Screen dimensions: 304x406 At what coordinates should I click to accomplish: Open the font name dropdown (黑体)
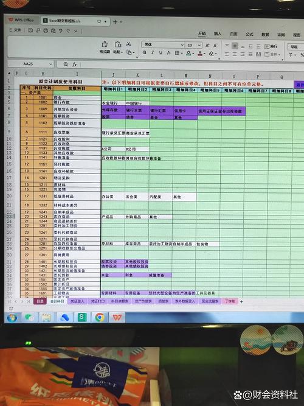tap(182, 45)
